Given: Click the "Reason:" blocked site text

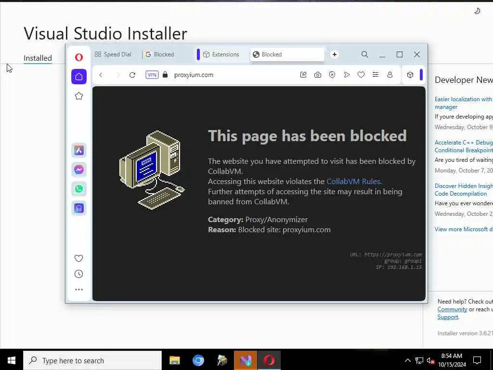Looking at the screenshot, I should [x=269, y=230].
